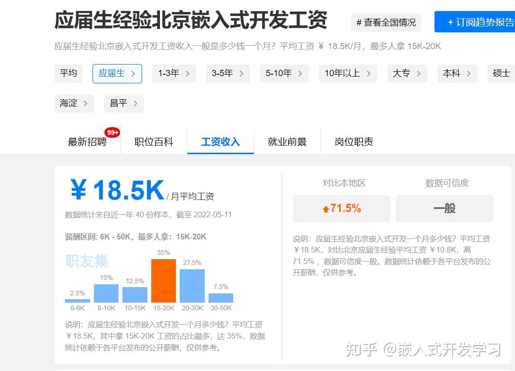Open the 职位百科 tab

point(153,141)
